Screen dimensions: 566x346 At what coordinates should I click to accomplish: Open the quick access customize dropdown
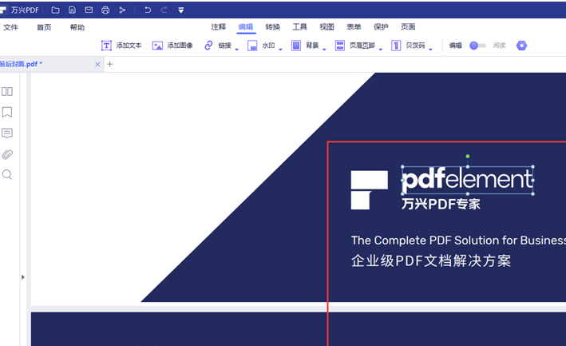pyautogui.click(x=181, y=10)
